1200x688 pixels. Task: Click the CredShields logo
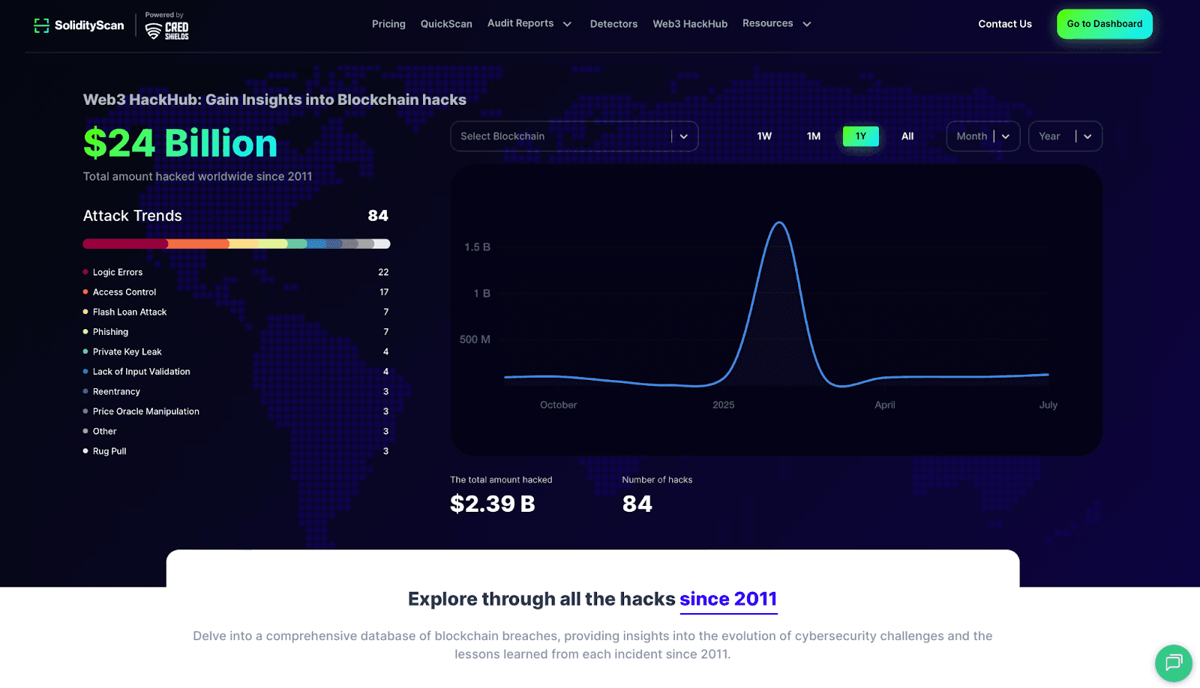pyautogui.click(x=166, y=27)
